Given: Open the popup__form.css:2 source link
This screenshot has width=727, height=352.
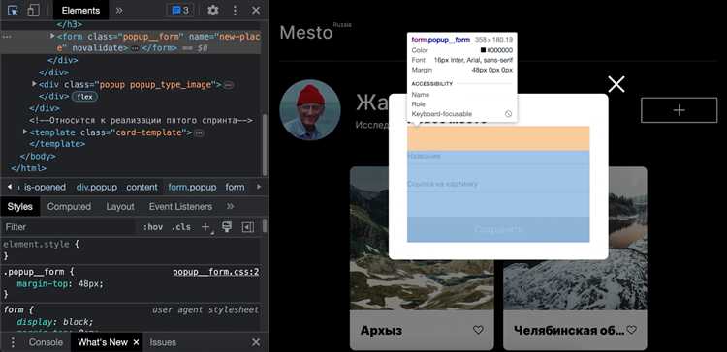Looking at the screenshot, I should click(216, 272).
